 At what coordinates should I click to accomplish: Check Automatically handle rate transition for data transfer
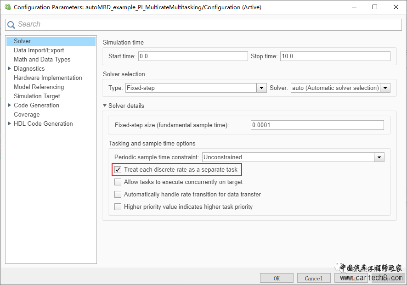coord(118,194)
